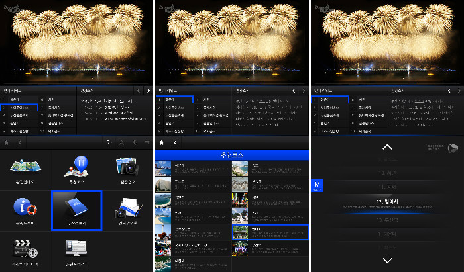Image resolution: width=464 pixels, height=272 pixels.
Task: Open tower with autumn trees course row
Action: [x=194, y=232]
